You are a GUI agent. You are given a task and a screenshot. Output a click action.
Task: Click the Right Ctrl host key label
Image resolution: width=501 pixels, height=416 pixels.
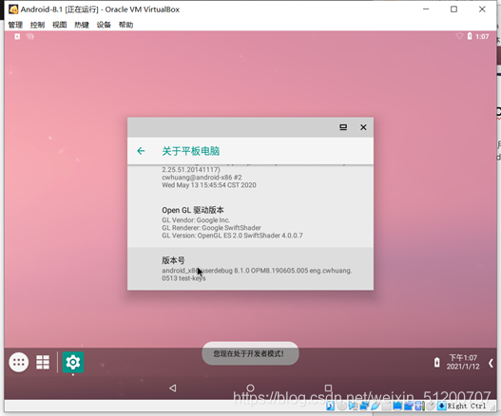coord(467,407)
